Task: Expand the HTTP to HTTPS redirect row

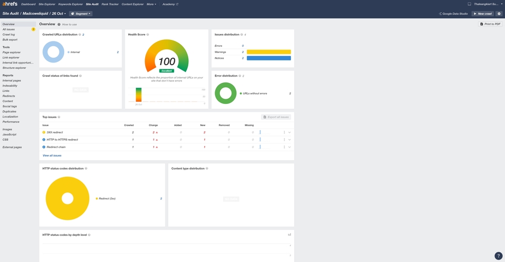Action: 289,140
